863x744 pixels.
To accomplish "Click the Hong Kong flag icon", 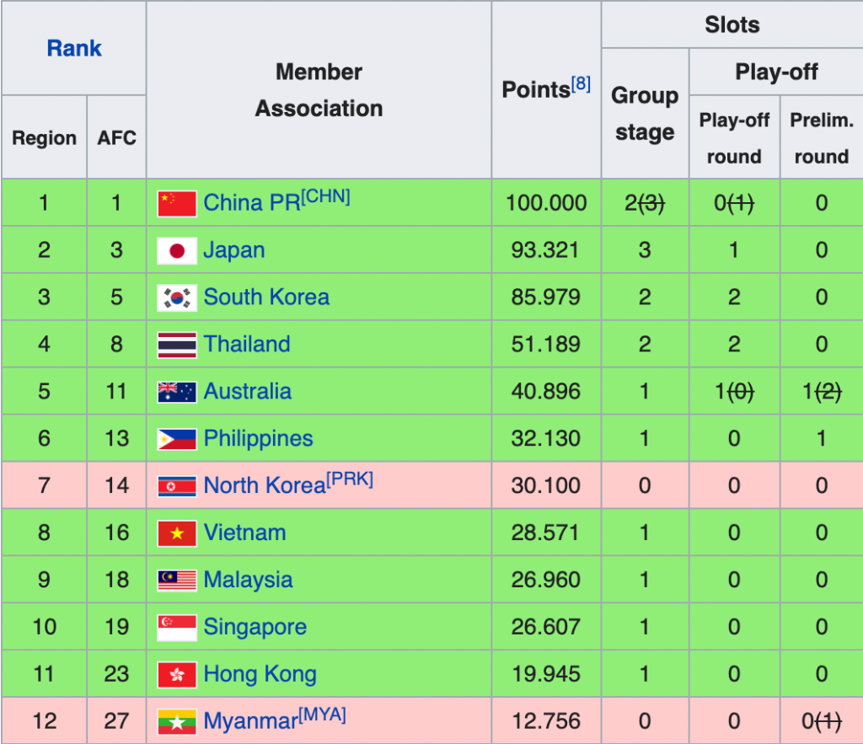I will point(177,675).
